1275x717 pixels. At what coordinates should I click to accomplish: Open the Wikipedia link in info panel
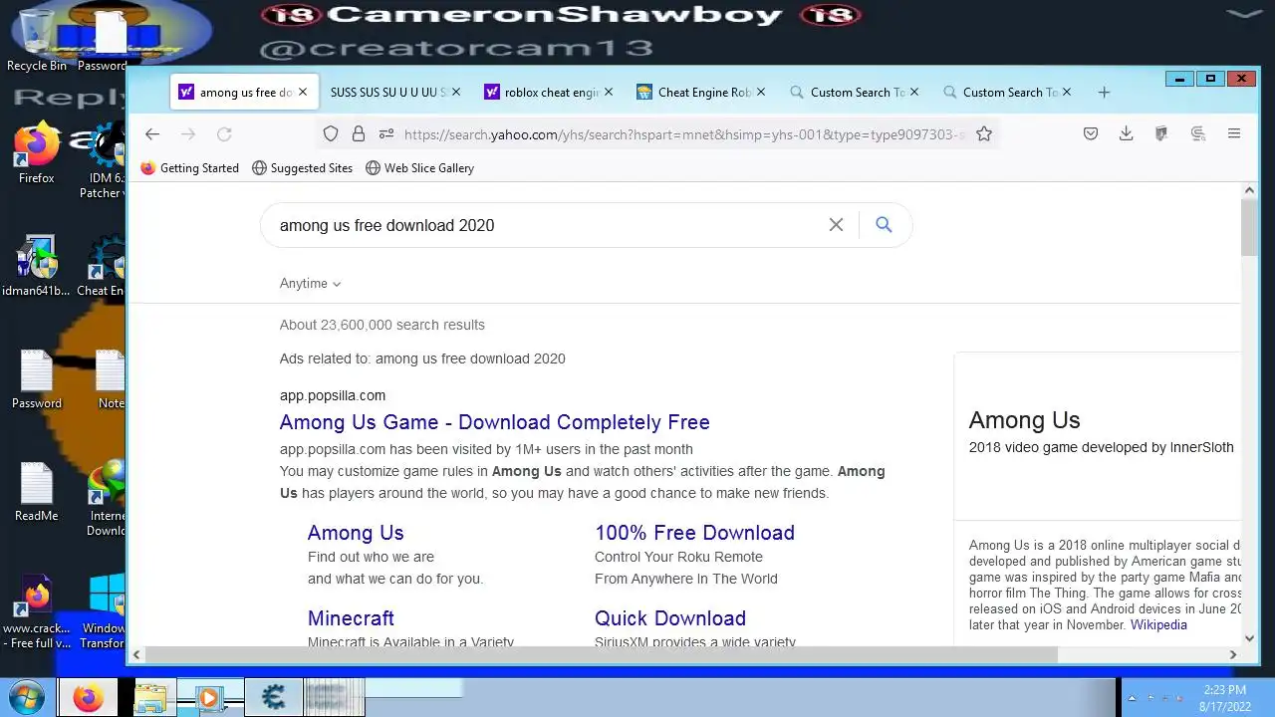click(x=1158, y=625)
